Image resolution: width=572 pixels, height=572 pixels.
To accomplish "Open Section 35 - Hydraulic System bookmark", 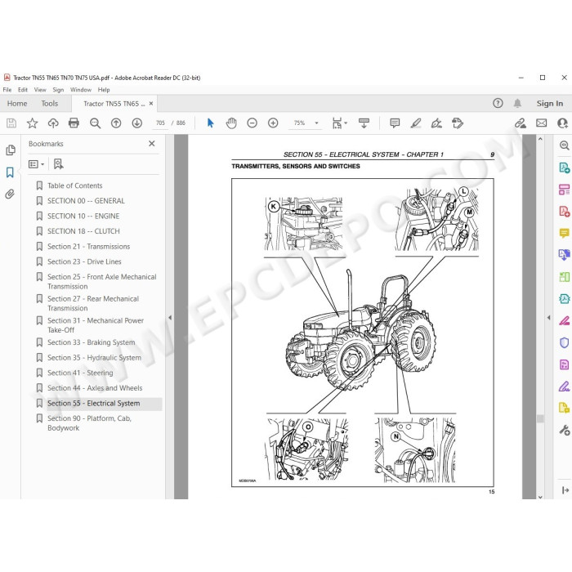I will tap(94, 358).
